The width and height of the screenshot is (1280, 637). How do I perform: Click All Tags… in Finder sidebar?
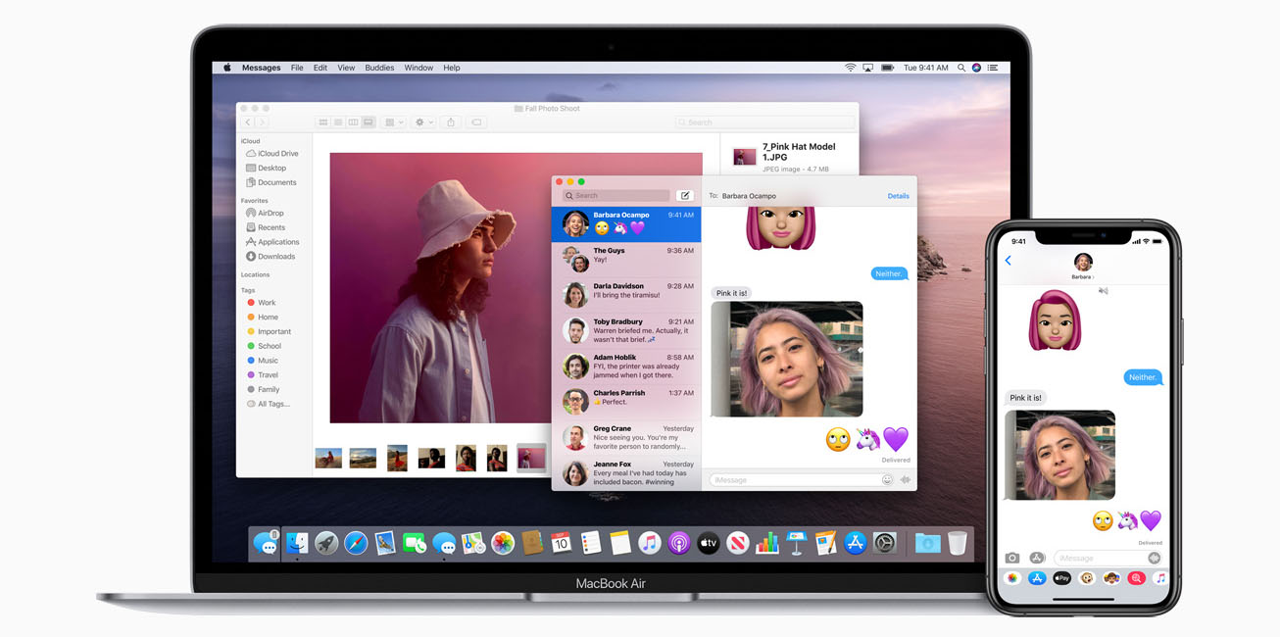pos(273,404)
